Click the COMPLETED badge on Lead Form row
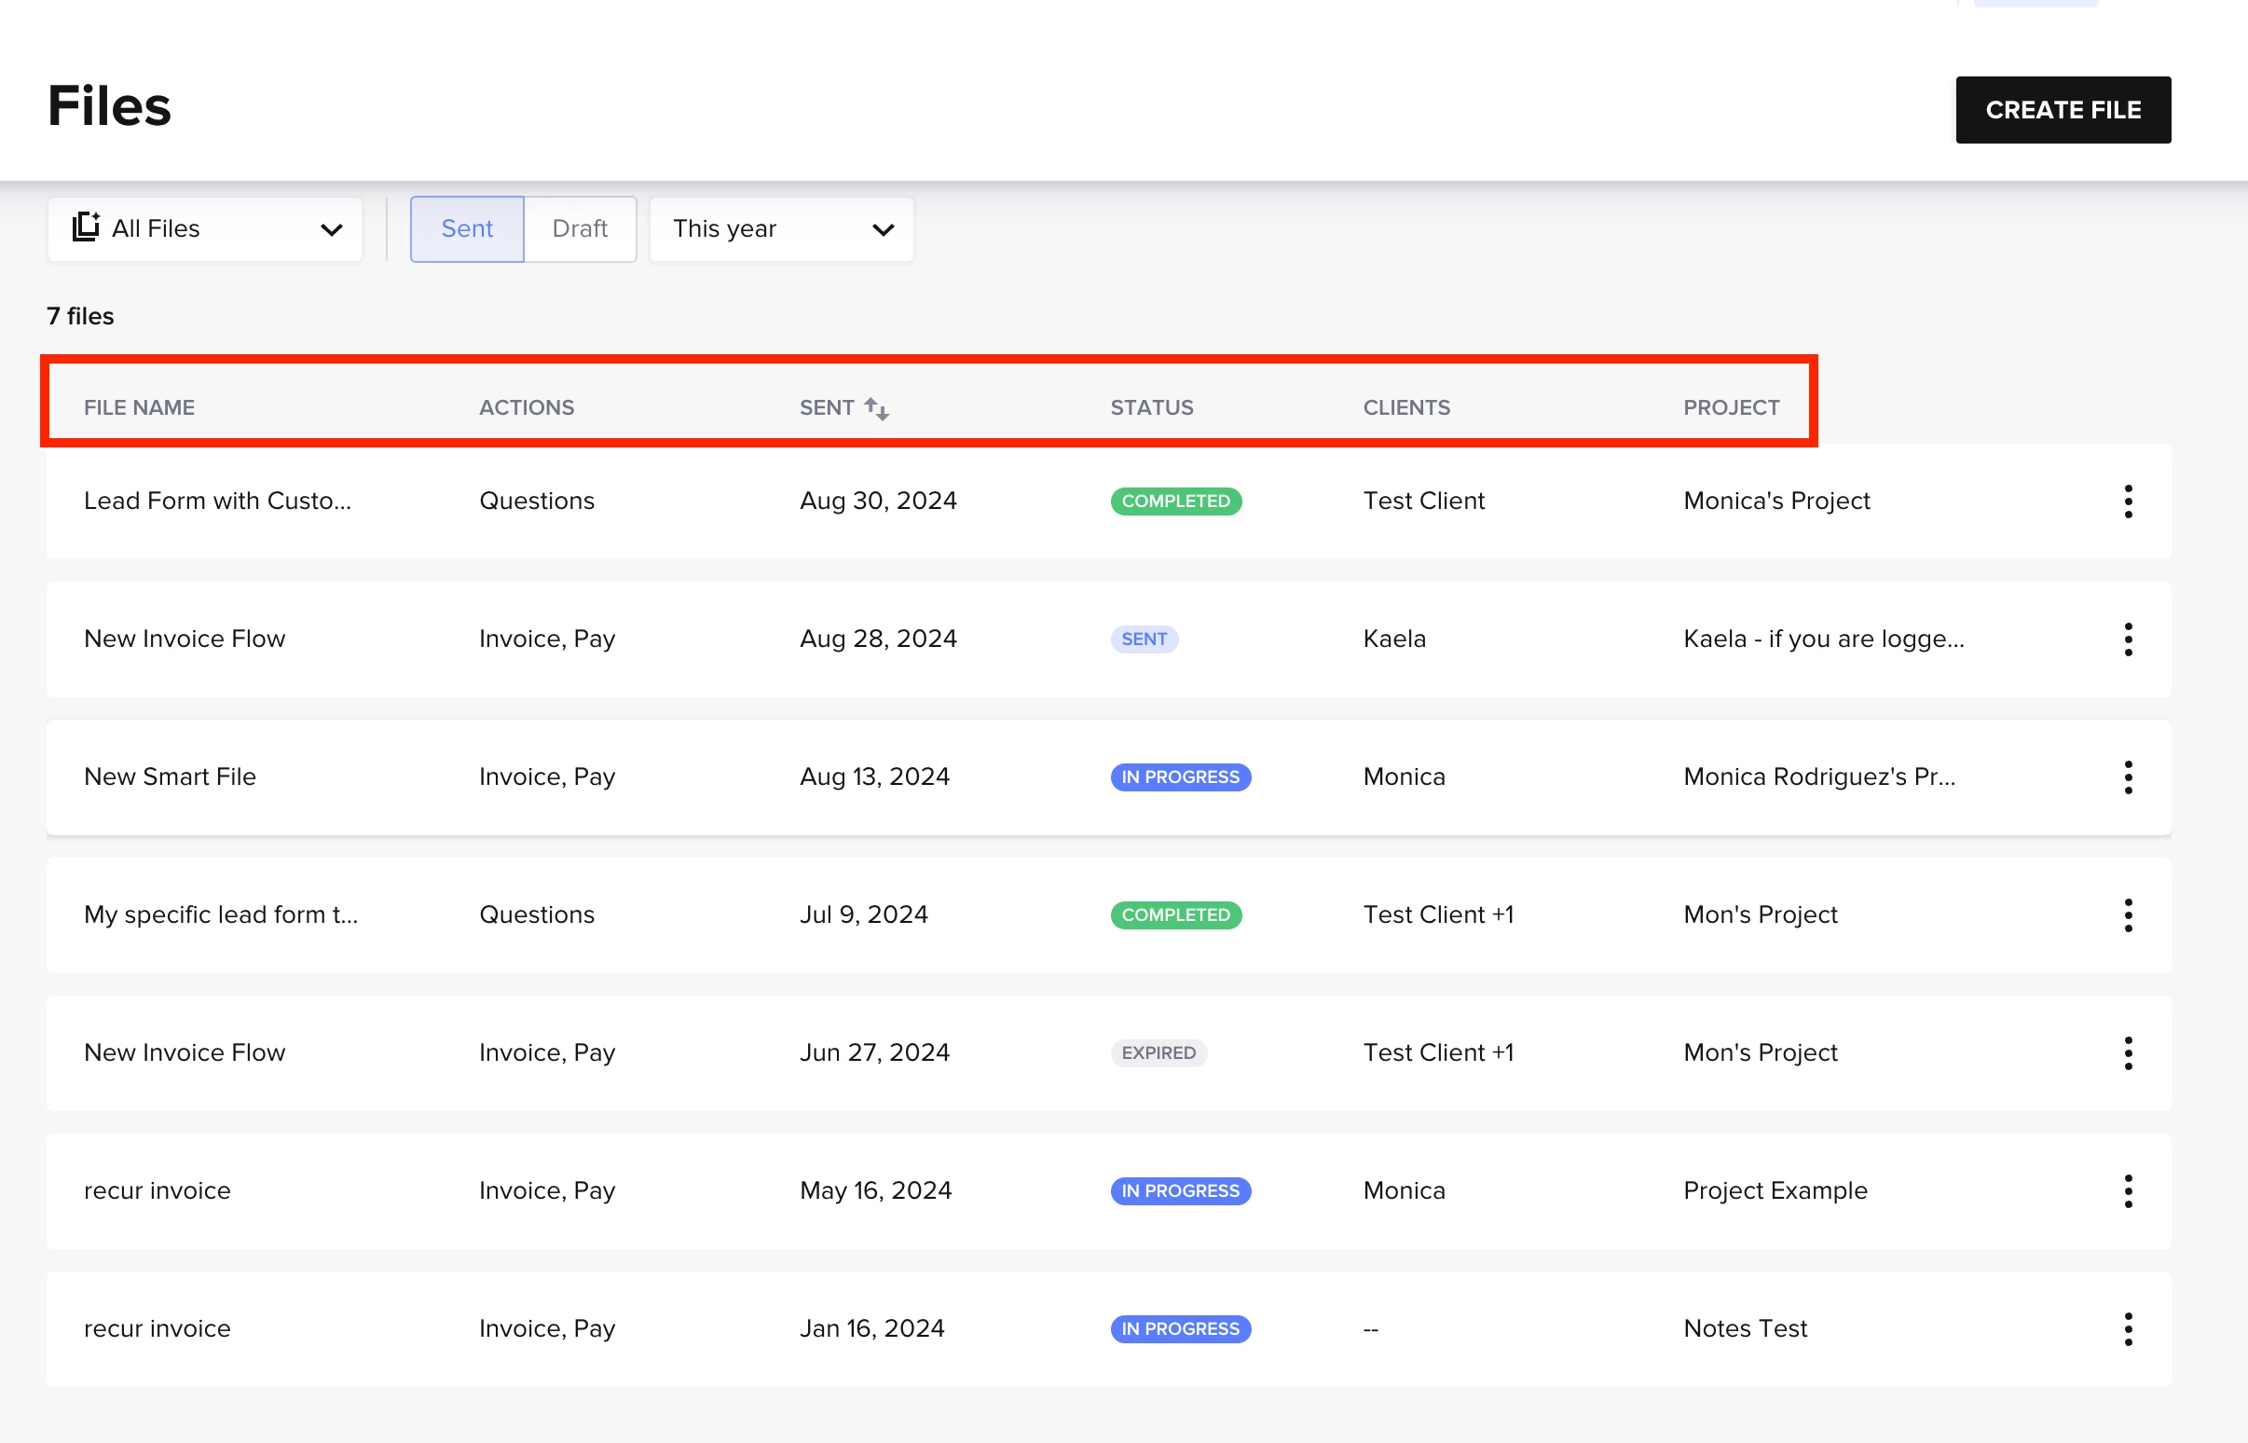This screenshot has width=2248, height=1443. pyautogui.click(x=1175, y=501)
